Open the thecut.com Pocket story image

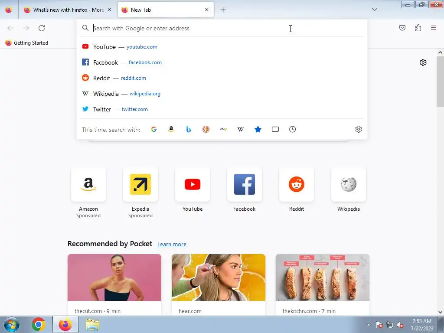pos(114,277)
